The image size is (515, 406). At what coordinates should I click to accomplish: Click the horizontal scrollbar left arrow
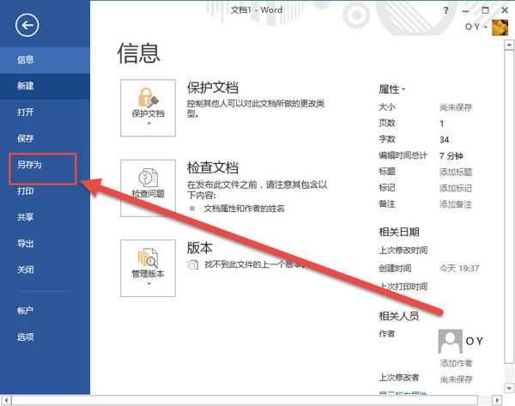(x=6, y=400)
